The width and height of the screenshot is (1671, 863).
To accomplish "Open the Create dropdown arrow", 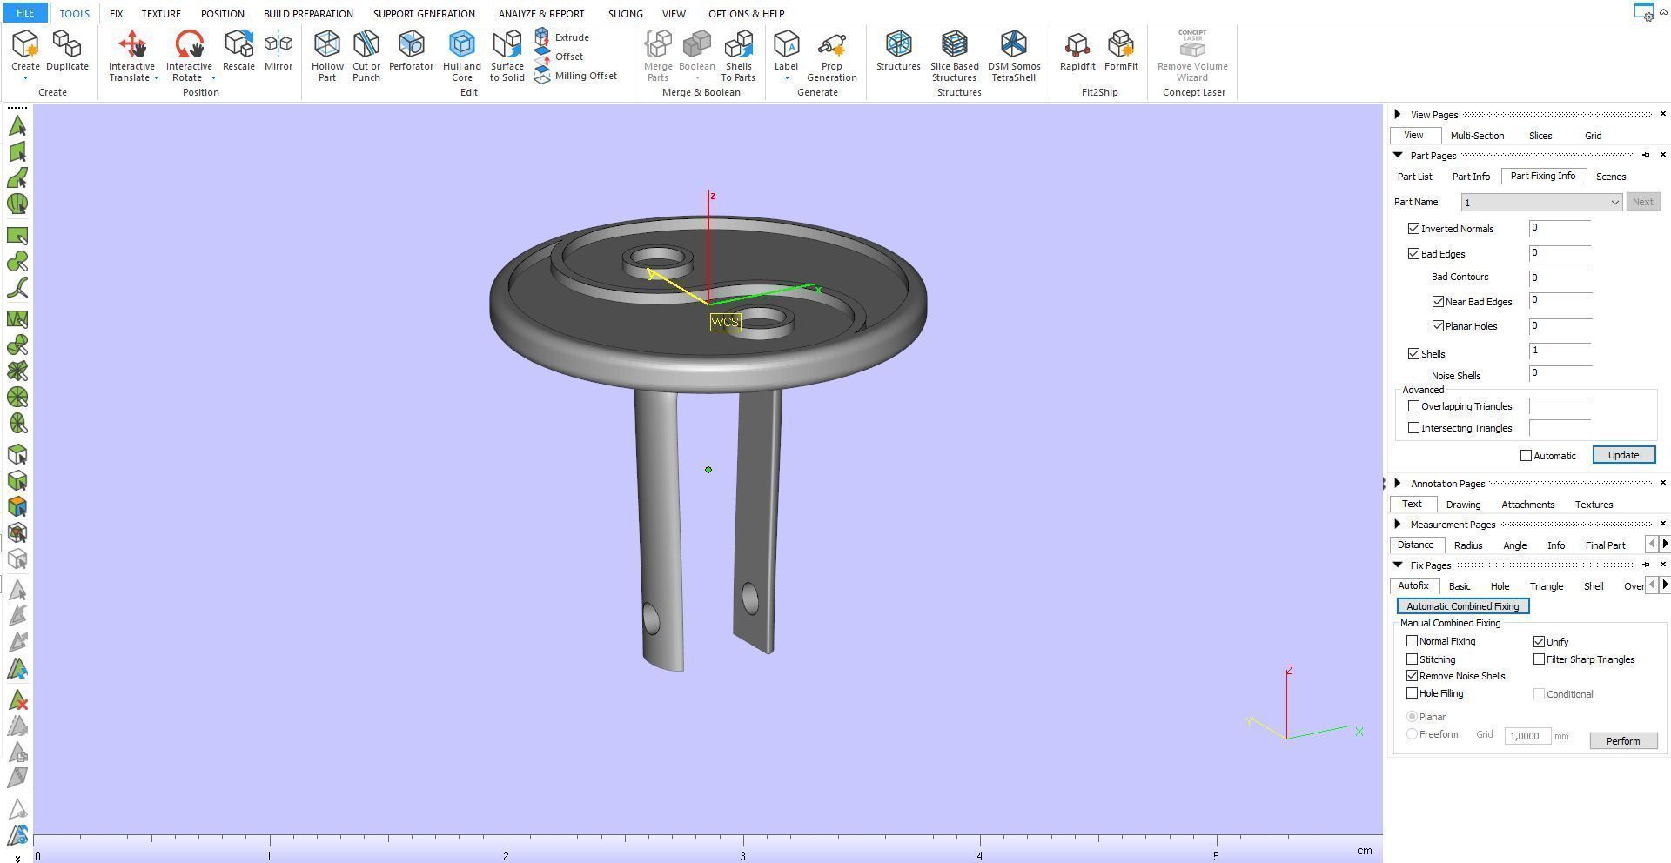I will pyautogui.click(x=25, y=78).
